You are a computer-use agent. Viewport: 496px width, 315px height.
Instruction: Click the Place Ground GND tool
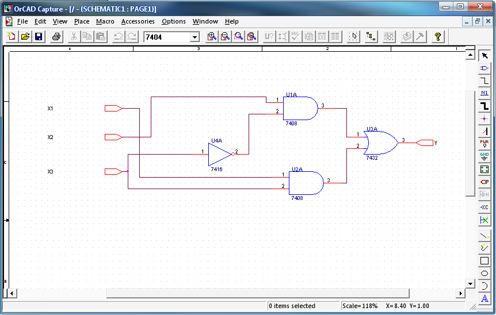pos(484,156)
